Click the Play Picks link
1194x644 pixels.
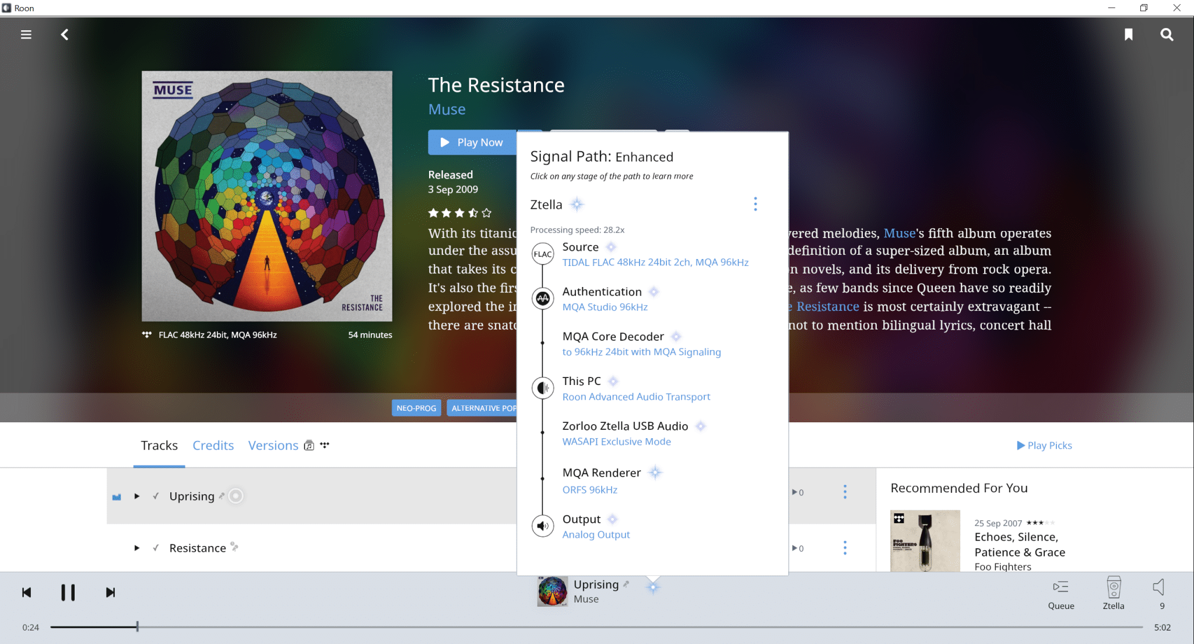pyautogui.click(x=1044, y=446)
